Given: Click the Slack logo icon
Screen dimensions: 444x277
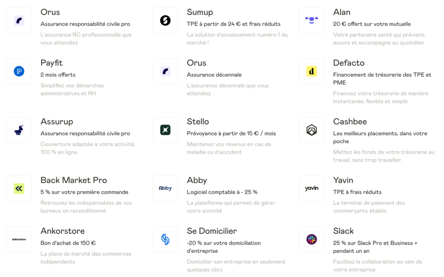Looking at the screenshot, I should (x=311, y=239).
